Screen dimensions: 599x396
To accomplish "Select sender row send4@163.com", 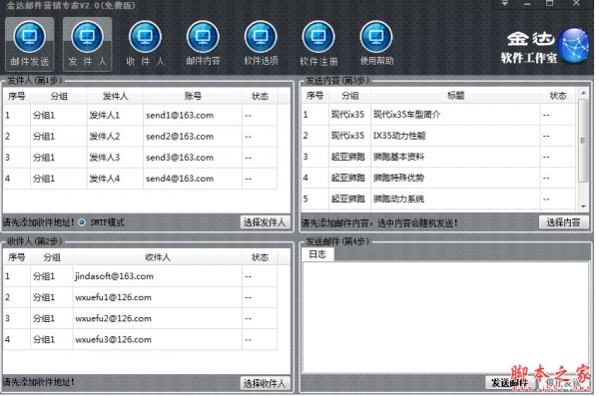I will (141, 178).
